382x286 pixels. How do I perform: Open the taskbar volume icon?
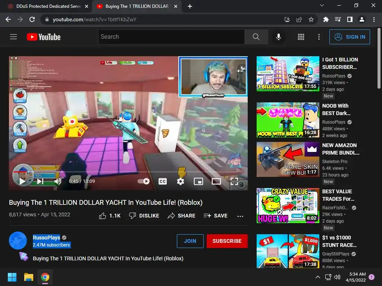click(x=337, y=277)
